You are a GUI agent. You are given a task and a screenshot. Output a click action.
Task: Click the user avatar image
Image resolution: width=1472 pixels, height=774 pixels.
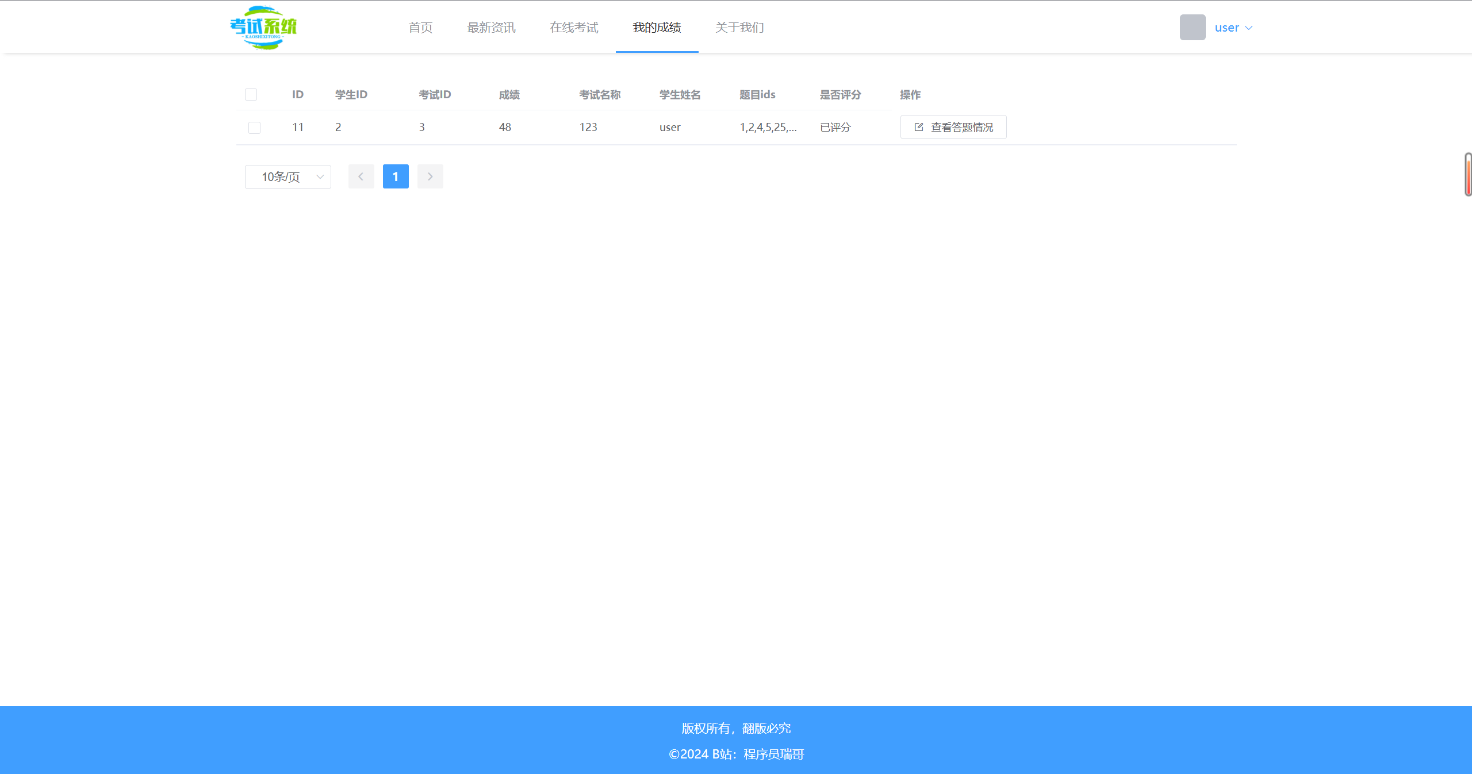point(1193,27)
